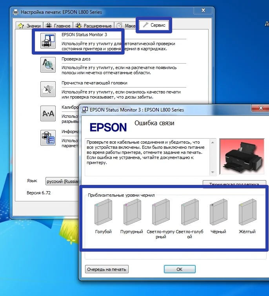The height and width of the screenshot is (296, 269).
Task: Click the EPSON Status Monitor 3 heading text
Action: coord(84,35)
